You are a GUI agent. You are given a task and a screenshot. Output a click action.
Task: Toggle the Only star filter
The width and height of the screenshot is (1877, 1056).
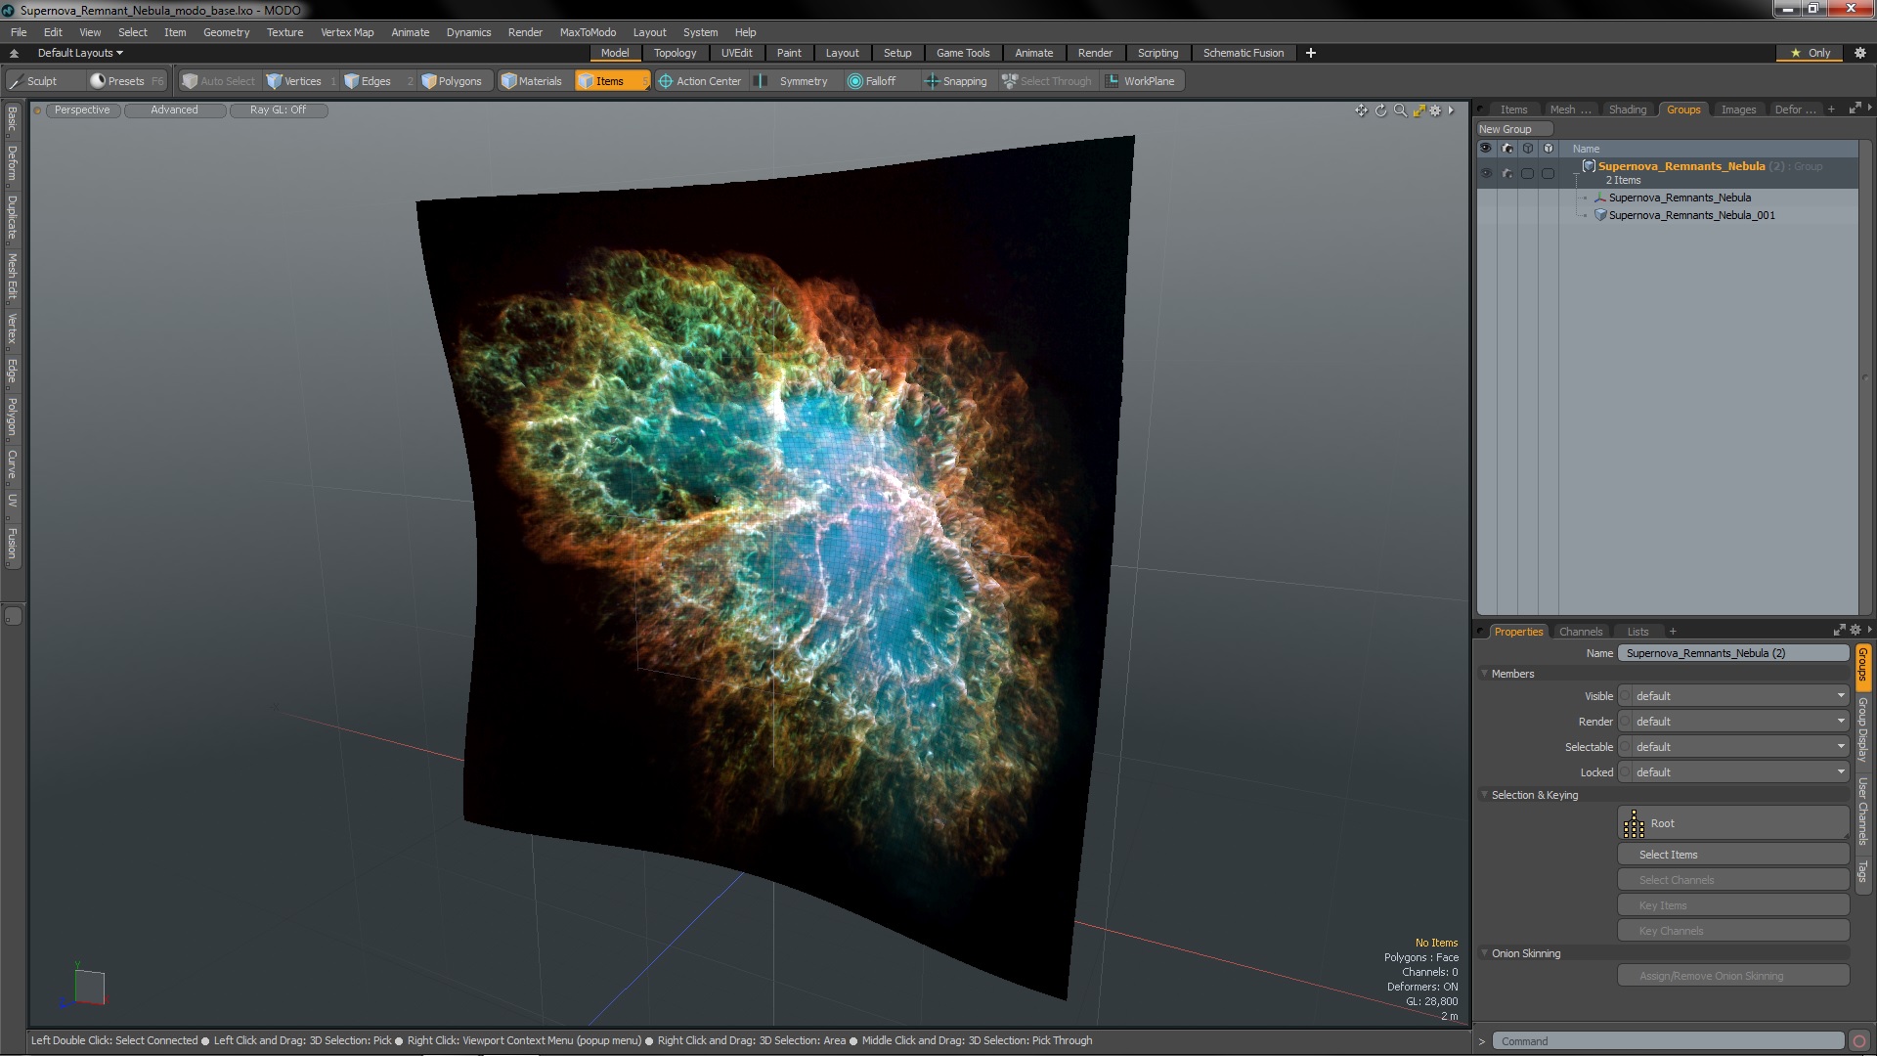pyautogui.click(x=1811, y=53)
